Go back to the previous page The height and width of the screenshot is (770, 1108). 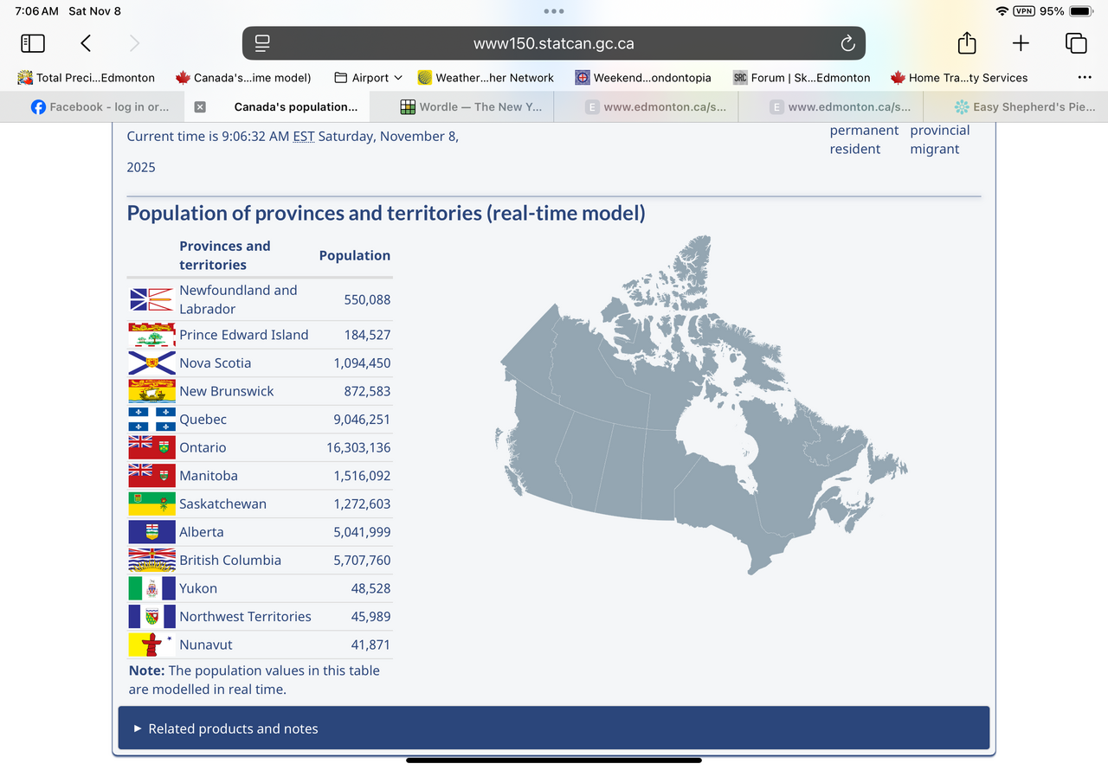click(86, 43)
